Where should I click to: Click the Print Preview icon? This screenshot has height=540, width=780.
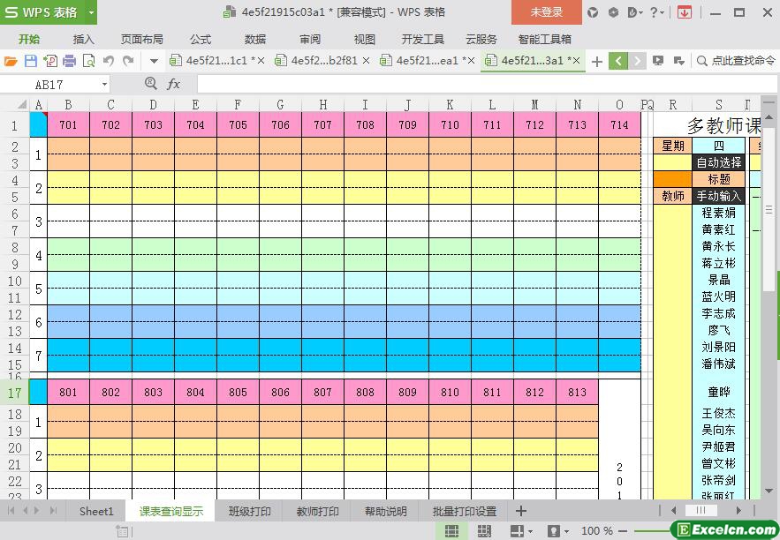pos(88,61)
